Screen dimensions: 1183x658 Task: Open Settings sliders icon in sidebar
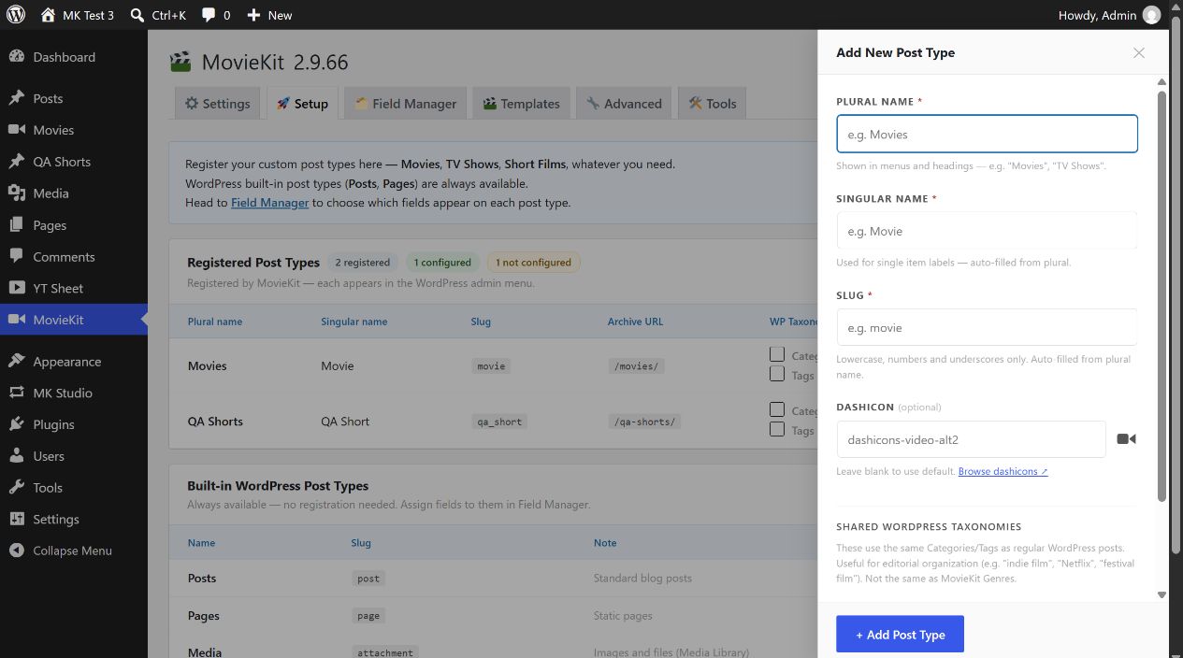click(x=16, y=520)
